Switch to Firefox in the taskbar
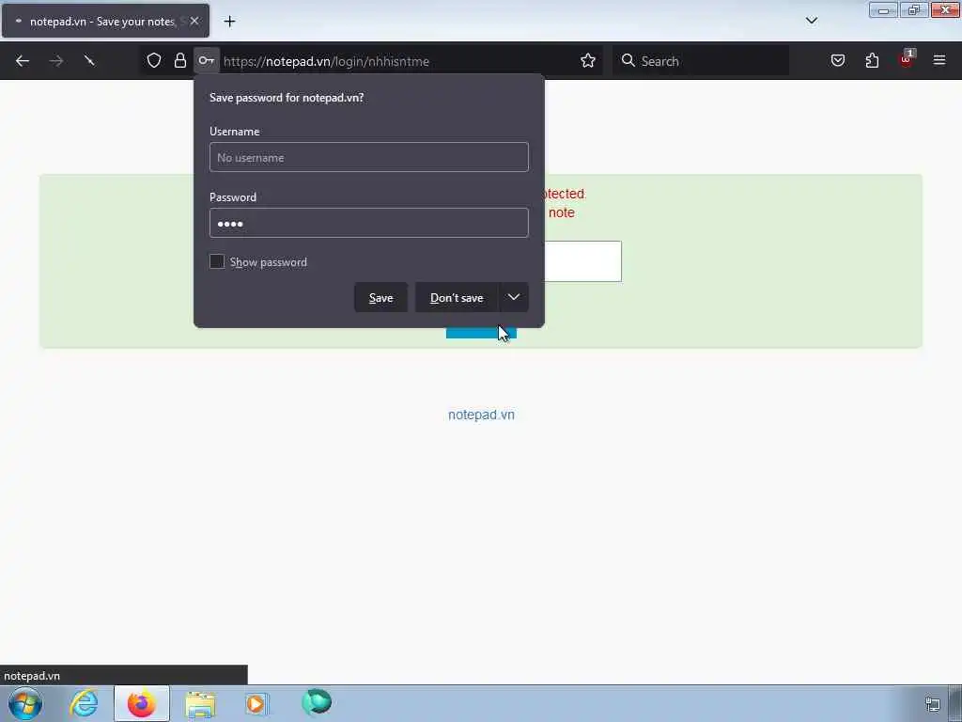This screenshot has width=962, height=722. 142,703
